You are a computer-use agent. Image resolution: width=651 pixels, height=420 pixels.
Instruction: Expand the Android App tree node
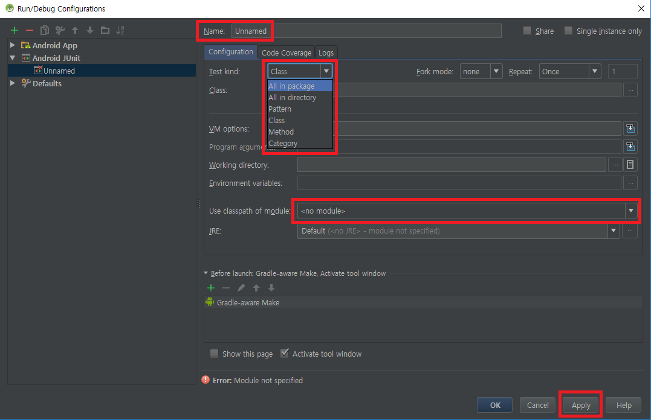point(13,45)
